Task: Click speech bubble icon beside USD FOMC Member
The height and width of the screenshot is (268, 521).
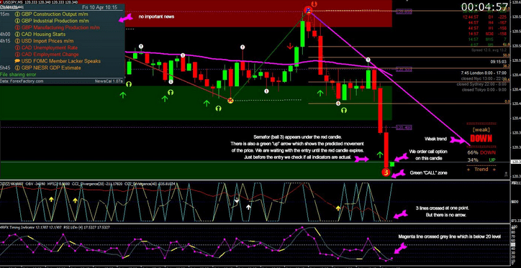Action: tap(17, 61)
